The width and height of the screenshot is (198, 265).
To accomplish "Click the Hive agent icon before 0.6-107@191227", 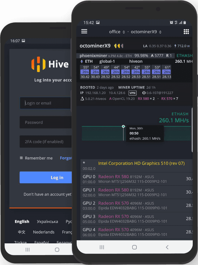I will coord(144,93).
